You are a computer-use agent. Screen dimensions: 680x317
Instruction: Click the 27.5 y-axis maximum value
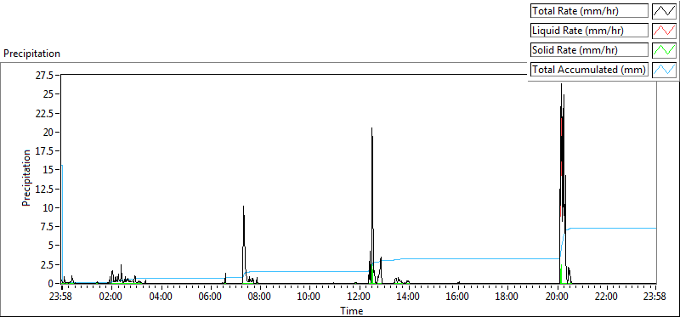pos(45,76)
